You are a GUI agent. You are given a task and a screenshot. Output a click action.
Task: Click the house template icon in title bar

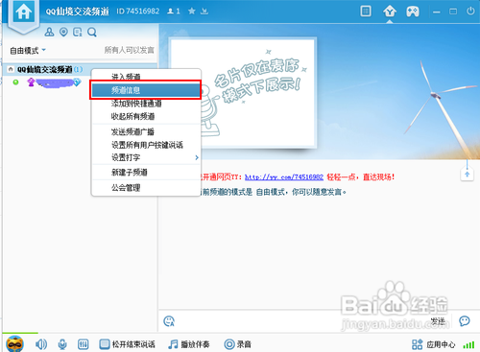pyautogui.click(x=390, y=12)
